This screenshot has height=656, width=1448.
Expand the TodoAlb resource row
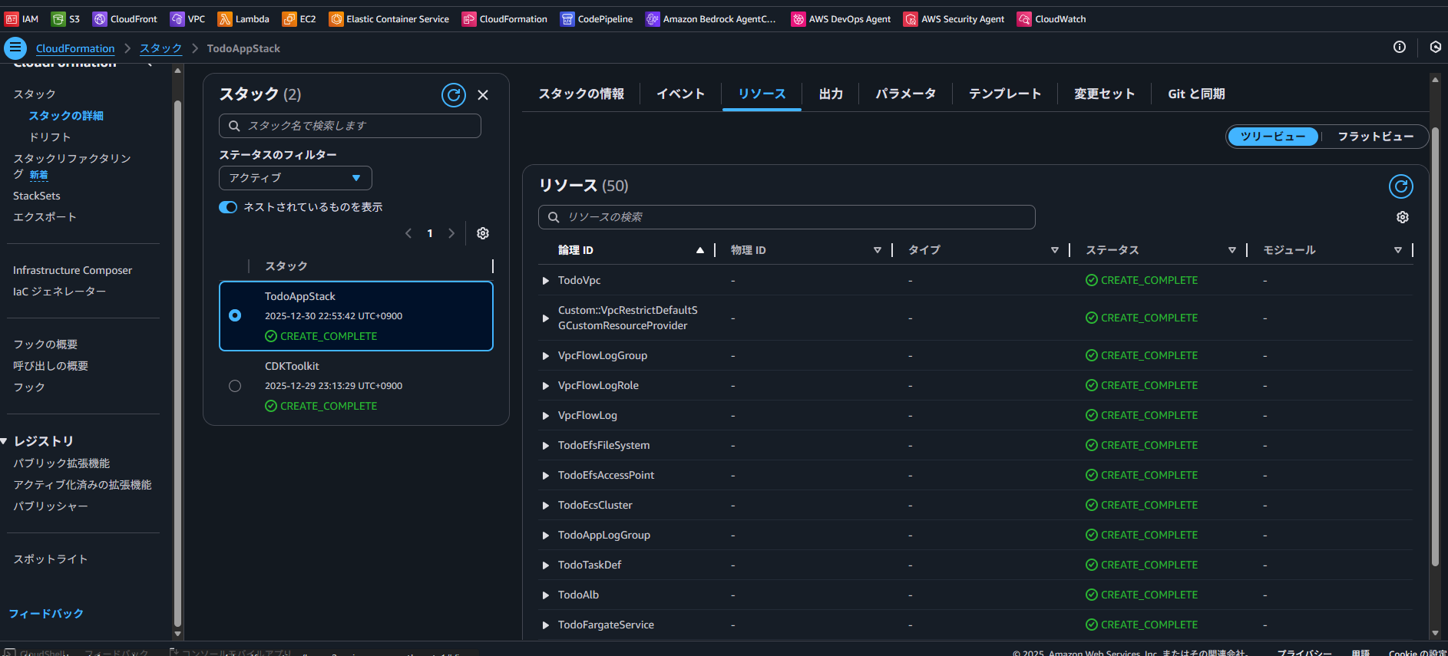[x=546, y=595]
